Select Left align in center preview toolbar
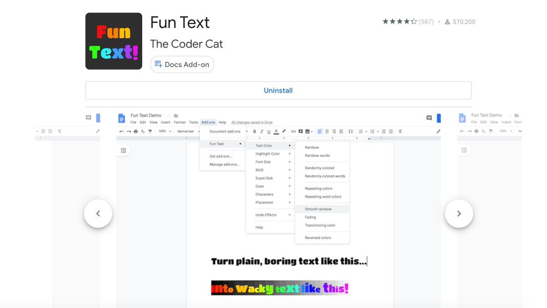 [320, 131]
